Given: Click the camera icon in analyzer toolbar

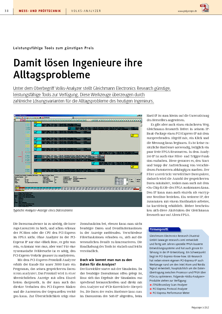Looking at the screenshot, I should click(x=40, y=118).
